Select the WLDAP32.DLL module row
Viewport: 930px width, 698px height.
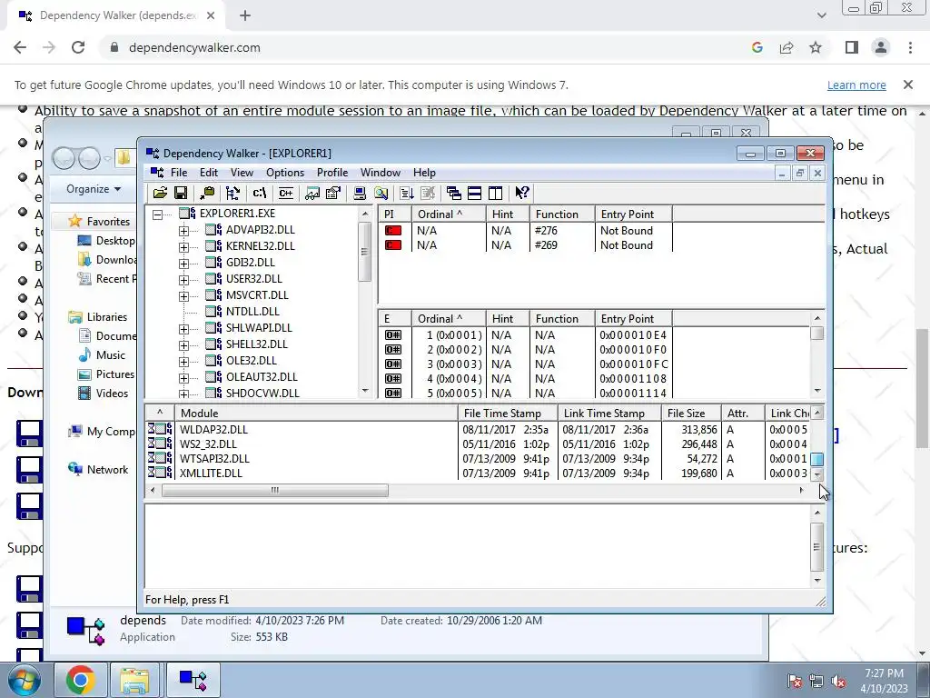[x=478, y=429]
